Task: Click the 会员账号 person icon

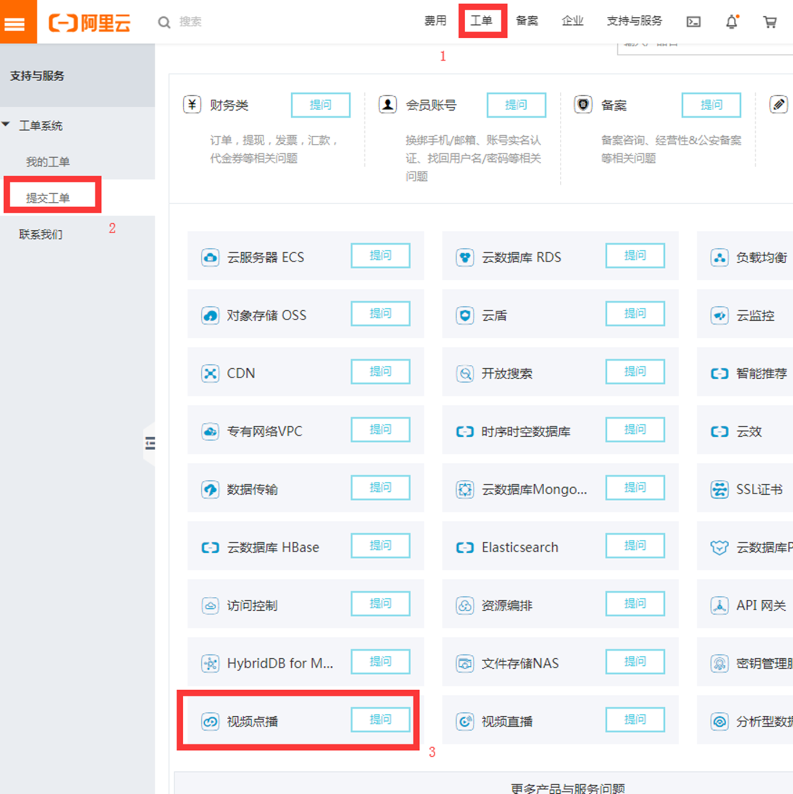Action: click(x=388, y=104)
